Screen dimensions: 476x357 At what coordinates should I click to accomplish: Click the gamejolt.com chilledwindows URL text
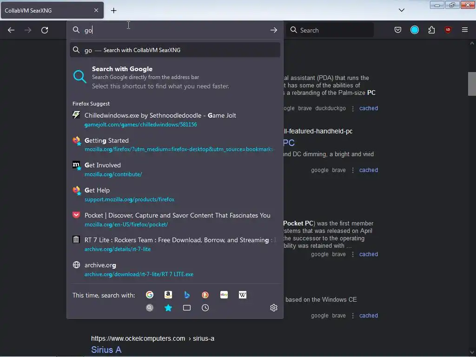click(140, 125)
